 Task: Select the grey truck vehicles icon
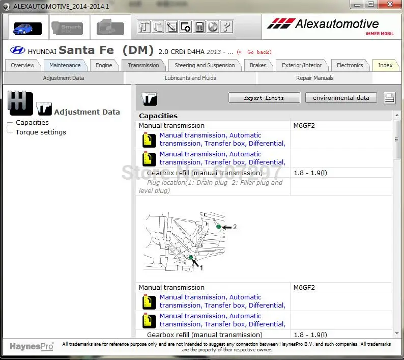tap(110, 27)
